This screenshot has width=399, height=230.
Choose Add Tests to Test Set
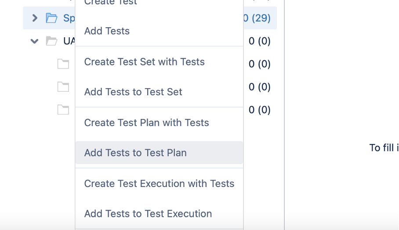tap(133, 92)
